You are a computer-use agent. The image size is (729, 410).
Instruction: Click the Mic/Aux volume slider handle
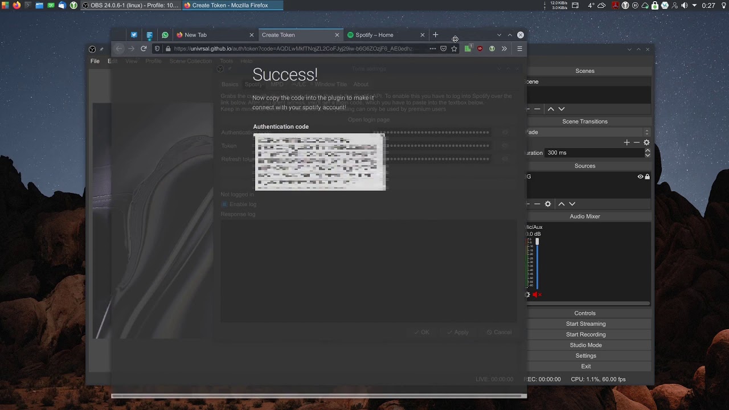click(x=537, y=242)
